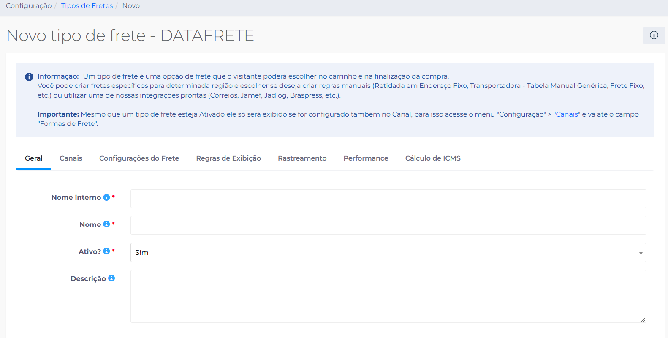668x338 pixels.
Task: Click the Descrição field label
Action: click(x=88, y=279)
